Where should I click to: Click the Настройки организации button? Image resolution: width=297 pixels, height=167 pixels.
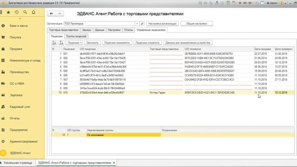tap(162, 24)
